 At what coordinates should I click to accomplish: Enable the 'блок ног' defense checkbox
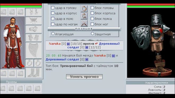pos(92,24)
